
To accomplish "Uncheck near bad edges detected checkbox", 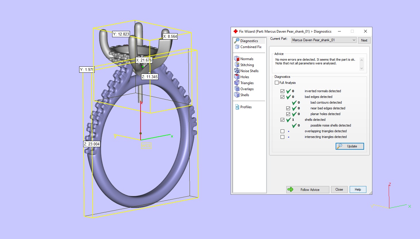I will pos(288,108).
